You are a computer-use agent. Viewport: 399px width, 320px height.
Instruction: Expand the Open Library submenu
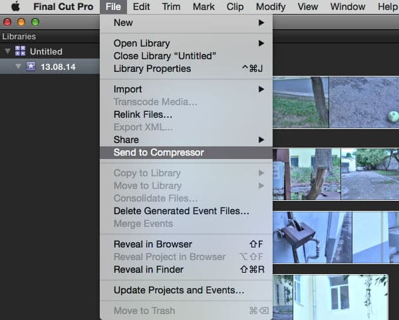(186, 43)
